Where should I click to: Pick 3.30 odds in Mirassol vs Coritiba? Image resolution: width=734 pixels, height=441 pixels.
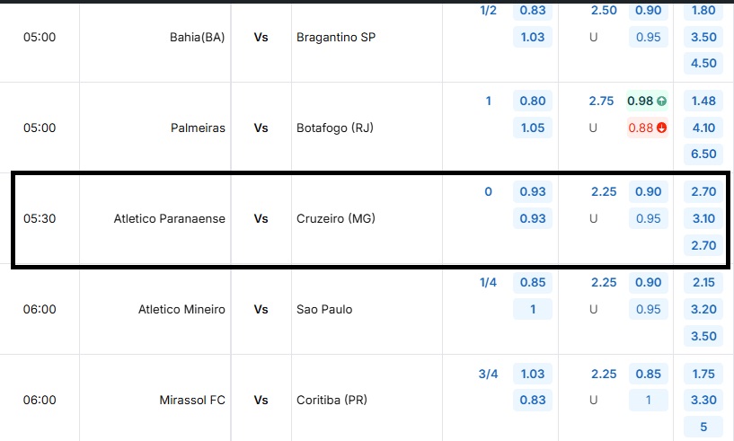[703, 400]
